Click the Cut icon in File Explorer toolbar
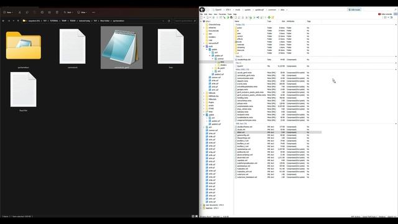 (x=19, y=12)
